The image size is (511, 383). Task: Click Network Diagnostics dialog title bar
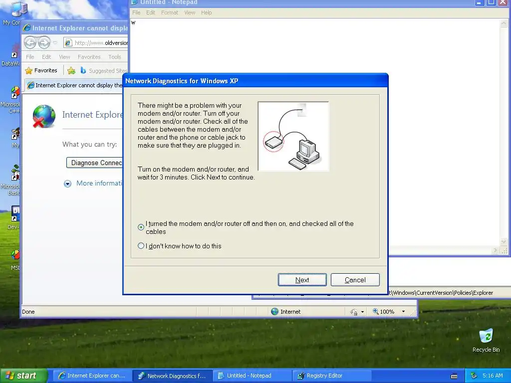click(255, 81)
